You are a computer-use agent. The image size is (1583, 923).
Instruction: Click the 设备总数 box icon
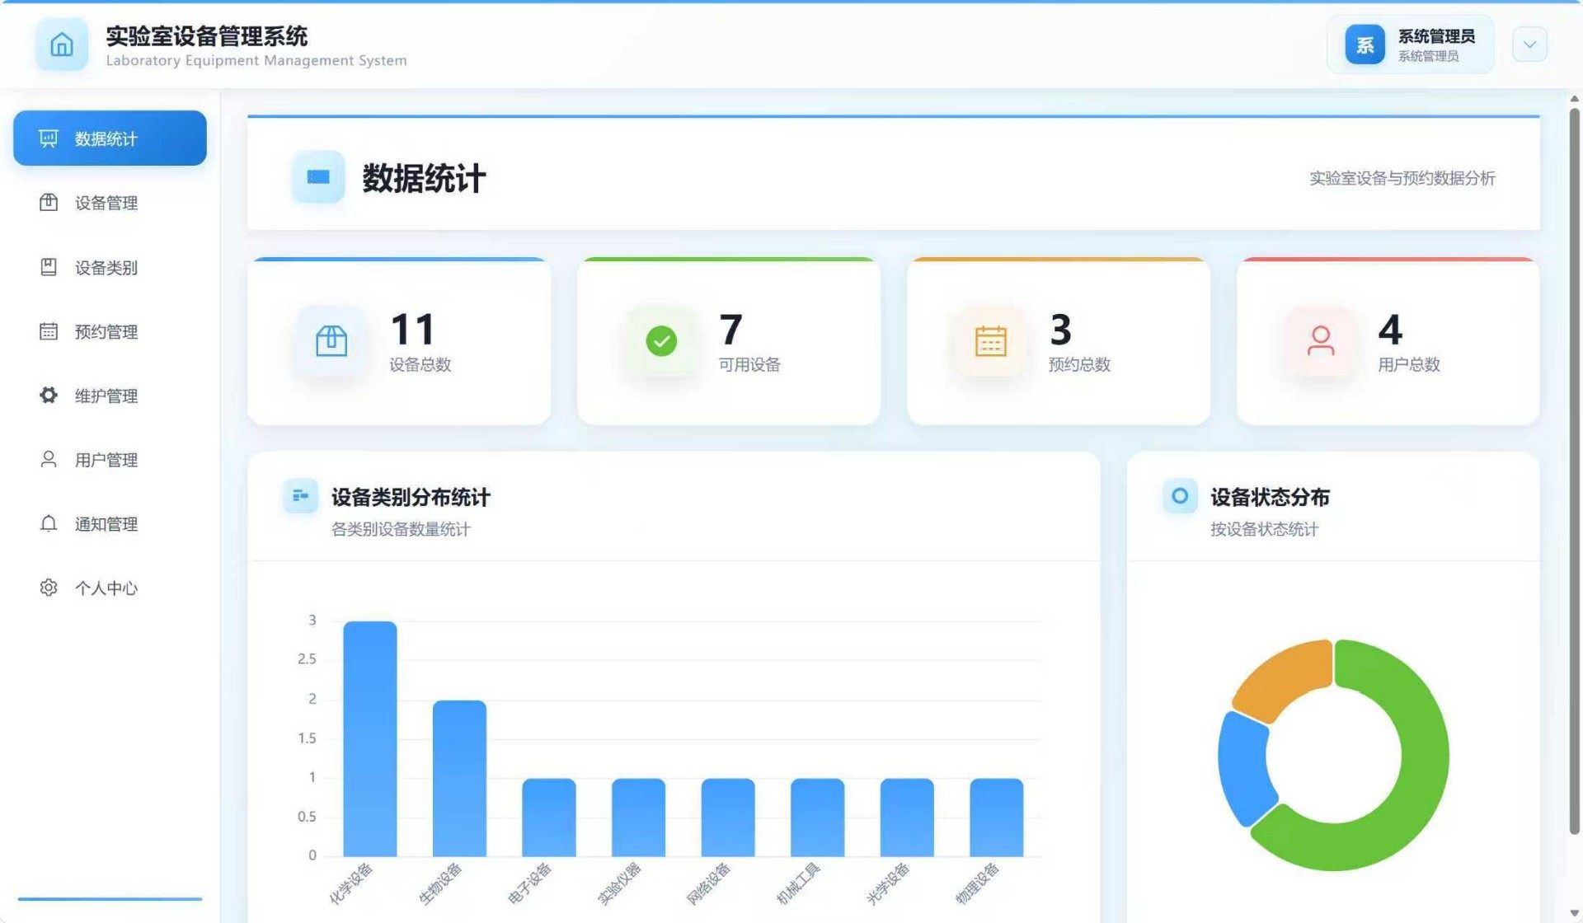[x=331, y=340]
